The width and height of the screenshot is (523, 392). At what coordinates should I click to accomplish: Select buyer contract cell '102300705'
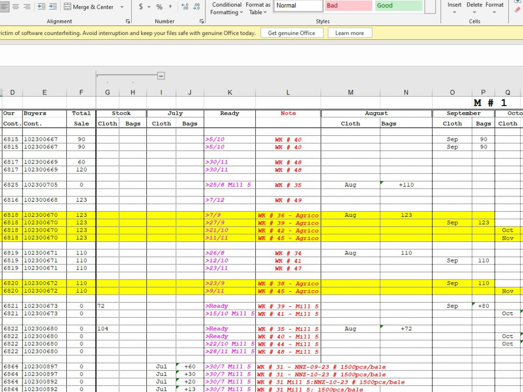44,185
